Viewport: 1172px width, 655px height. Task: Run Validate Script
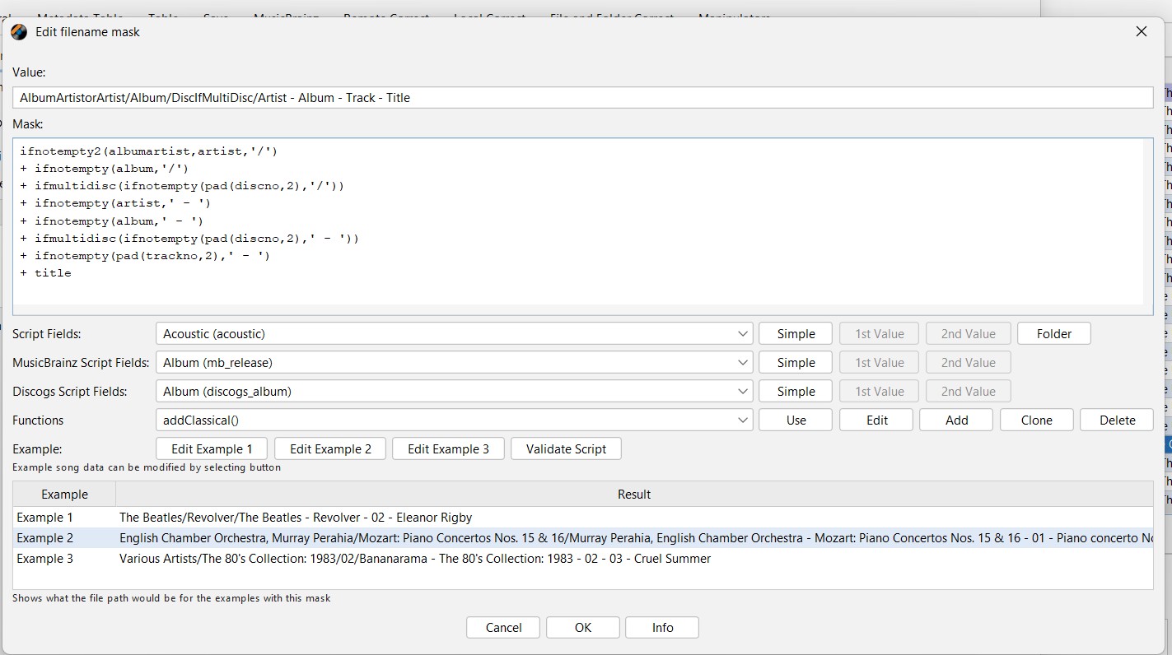click(566, 448)
